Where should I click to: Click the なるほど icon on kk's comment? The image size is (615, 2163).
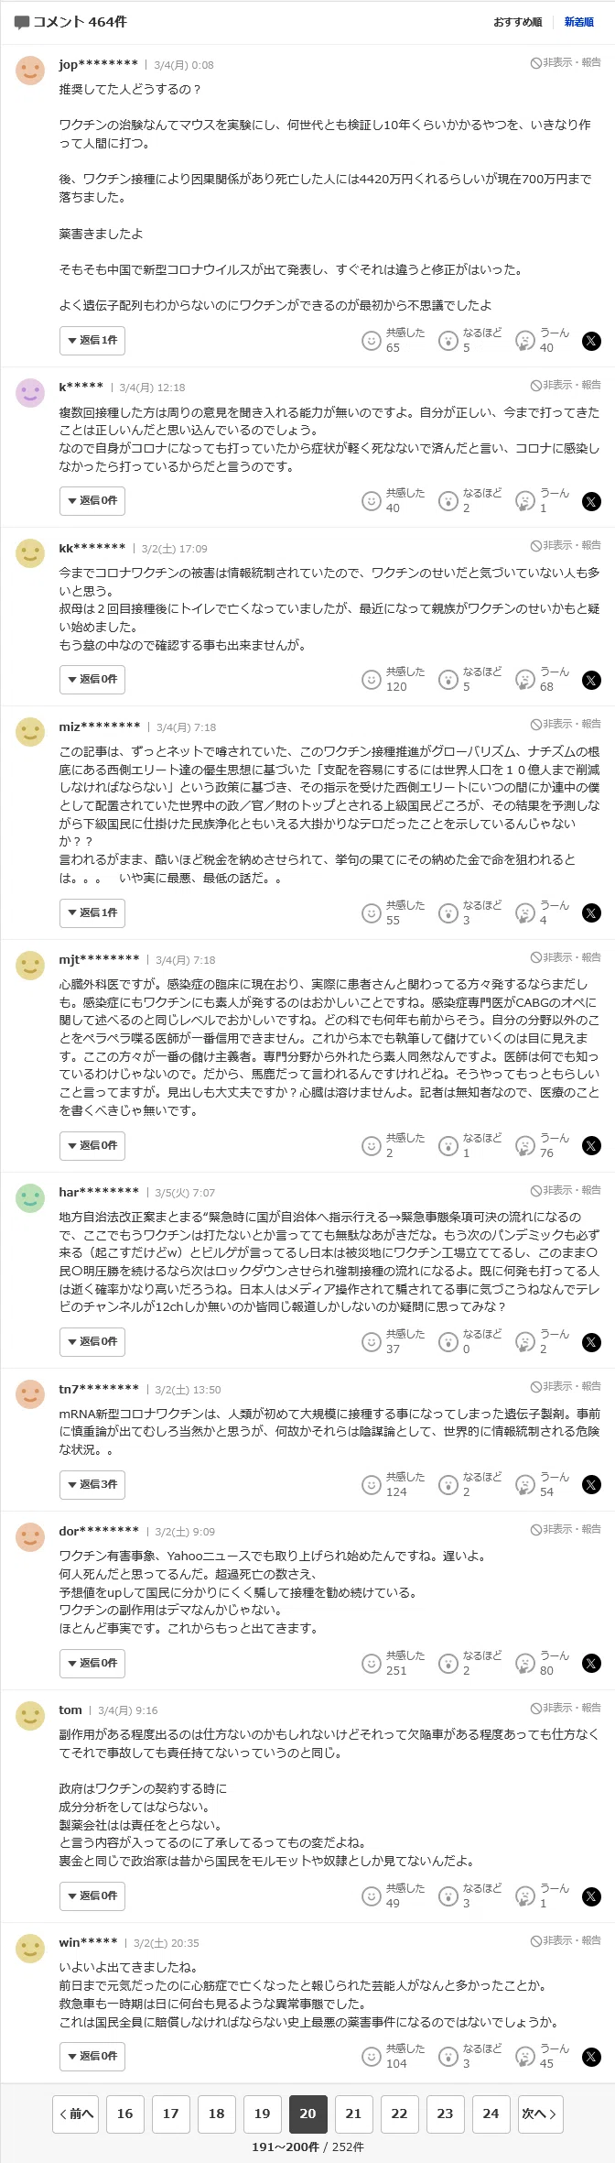pos(448,680)
